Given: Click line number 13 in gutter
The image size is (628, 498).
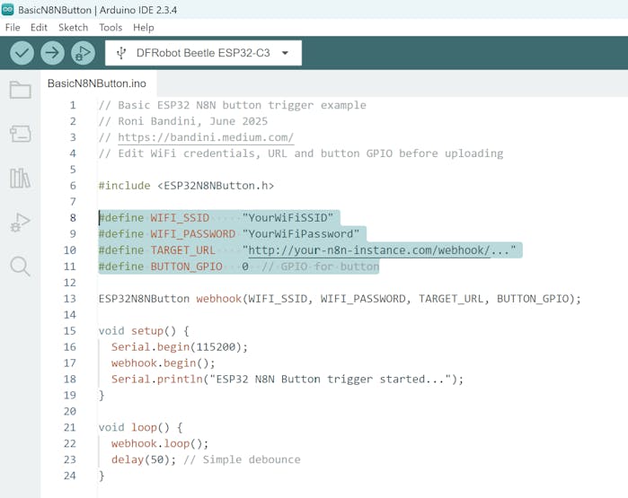Looking at the screenshot, I should 70,299.
